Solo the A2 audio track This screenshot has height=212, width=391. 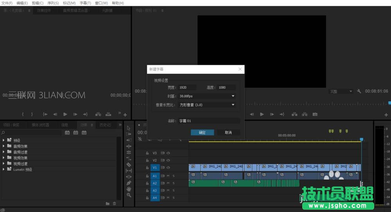click(x=174, y=183)
